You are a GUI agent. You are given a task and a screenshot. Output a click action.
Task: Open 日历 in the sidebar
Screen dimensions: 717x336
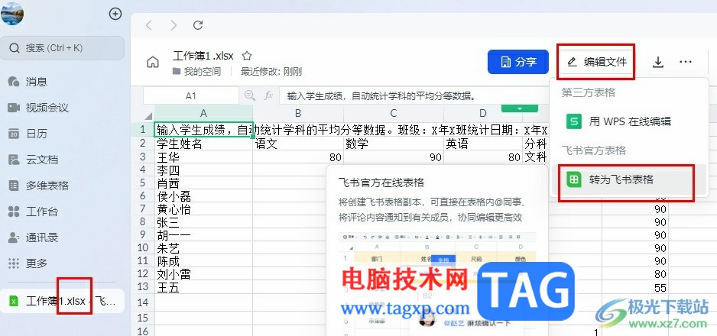coord(28,134)
